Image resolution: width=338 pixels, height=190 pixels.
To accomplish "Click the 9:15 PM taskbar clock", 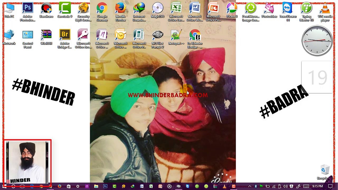I will [317, 186].
